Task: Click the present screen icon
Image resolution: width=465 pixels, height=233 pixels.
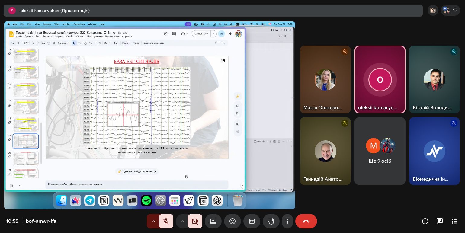Action: pos(213,221)
